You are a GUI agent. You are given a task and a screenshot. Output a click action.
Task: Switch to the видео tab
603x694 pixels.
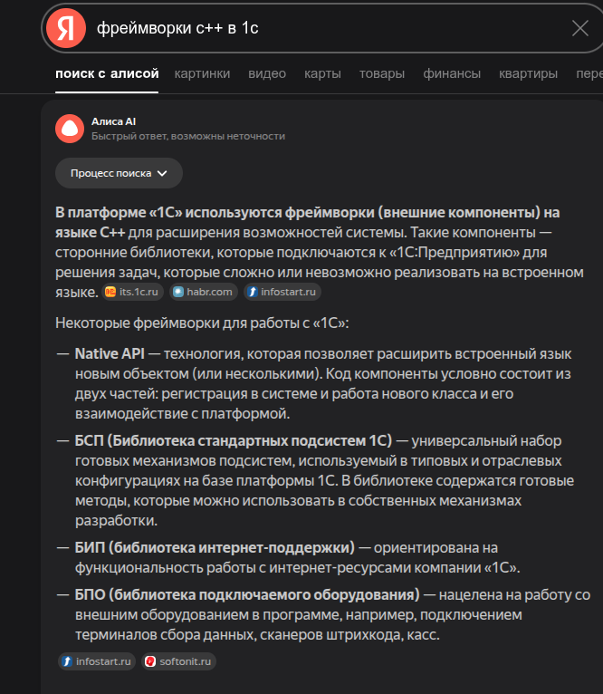[x=267, y=73]
